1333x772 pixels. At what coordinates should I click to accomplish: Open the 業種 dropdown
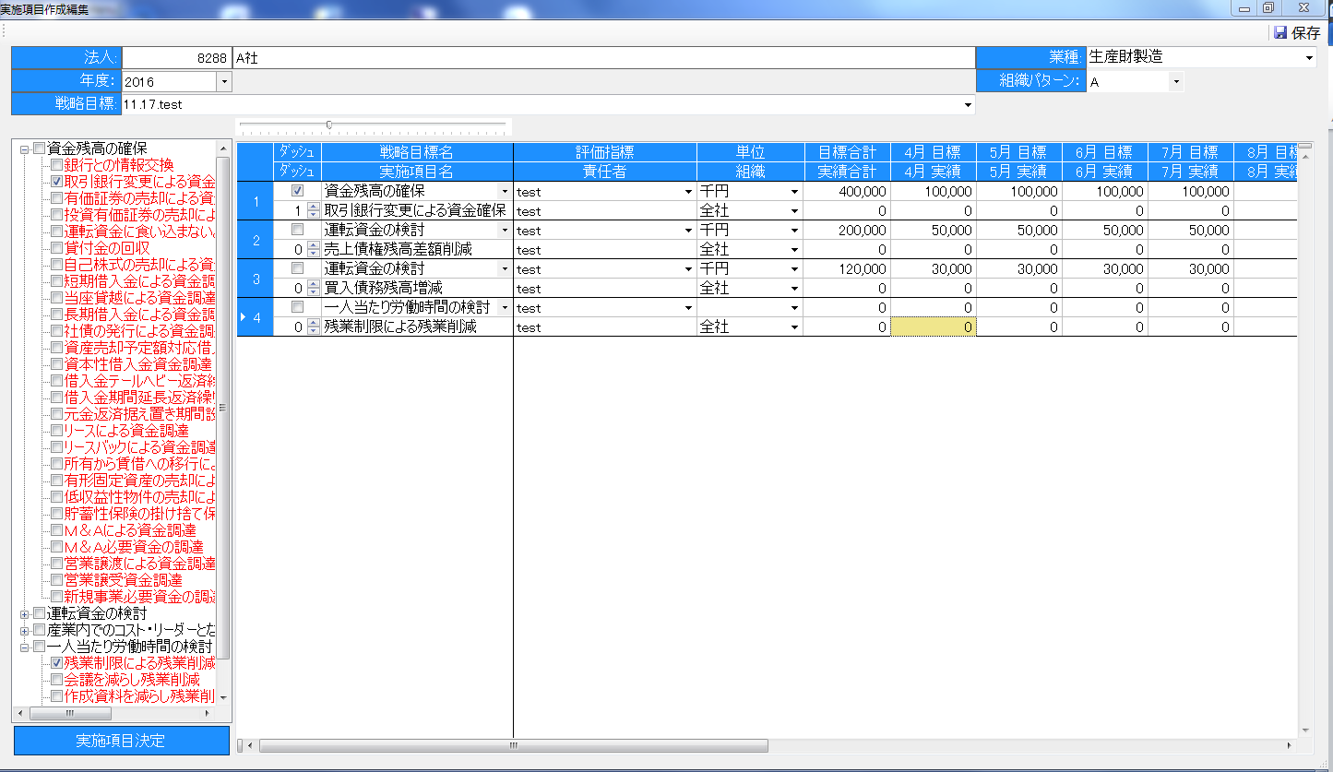[1309, 58]
